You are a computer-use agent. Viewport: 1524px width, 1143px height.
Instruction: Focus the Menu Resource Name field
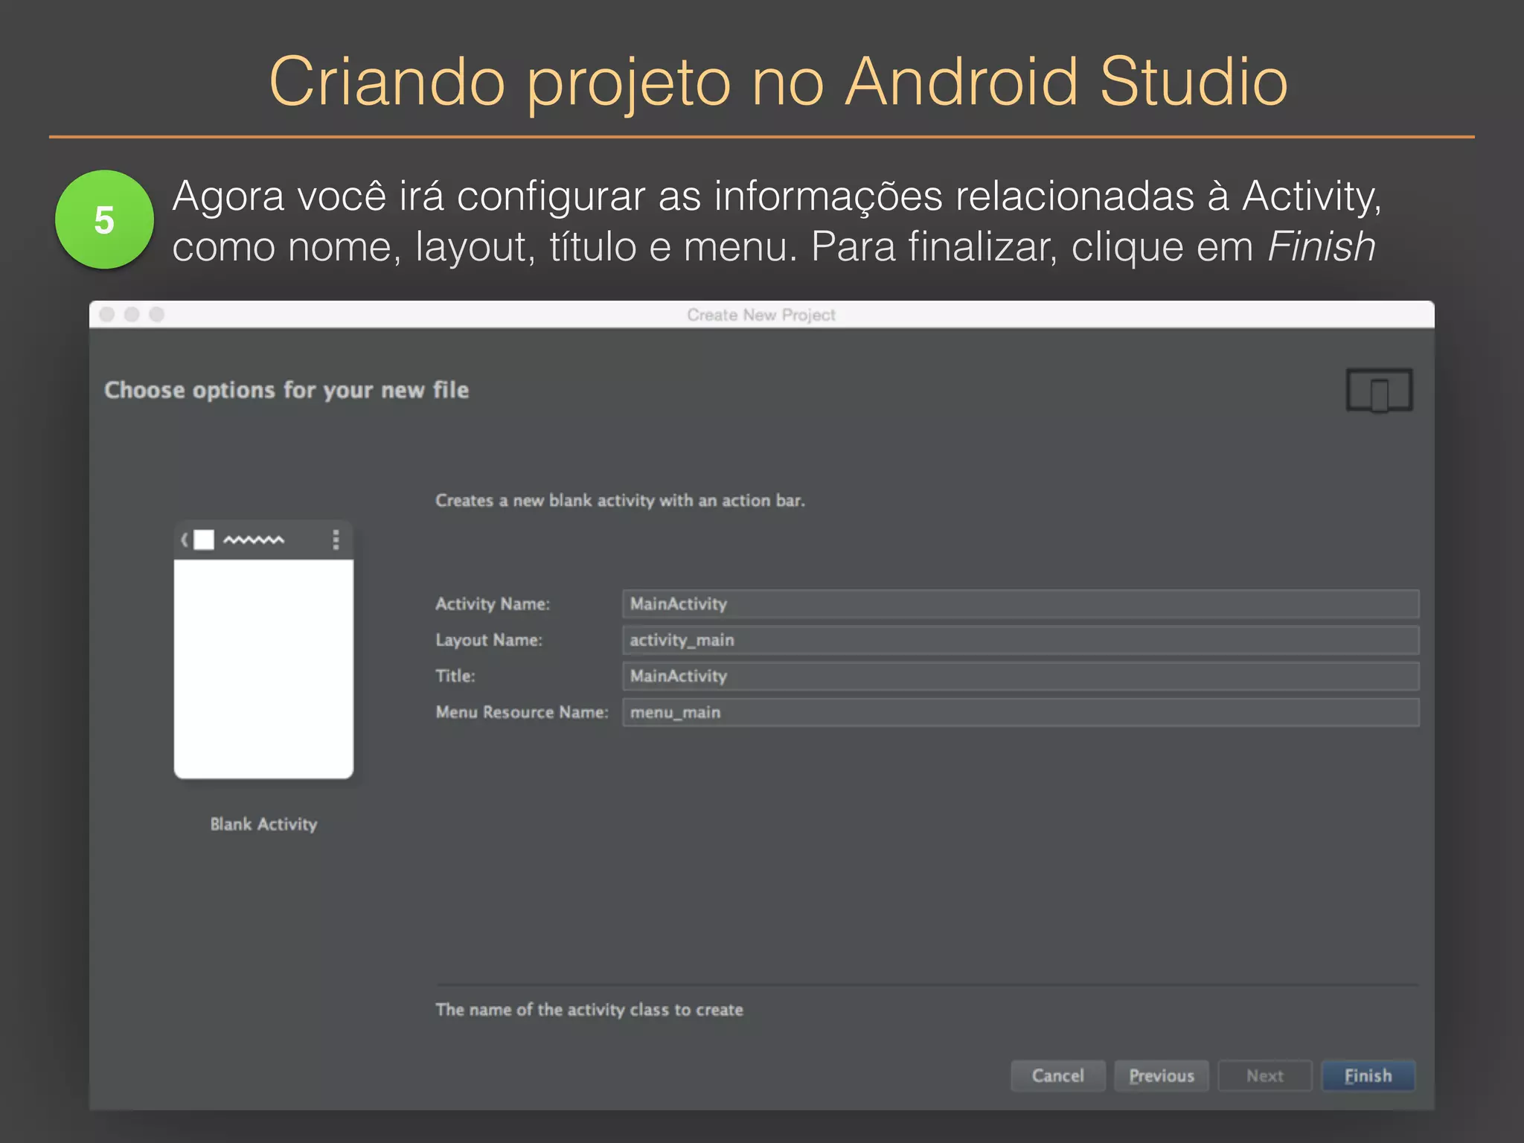1020,712
